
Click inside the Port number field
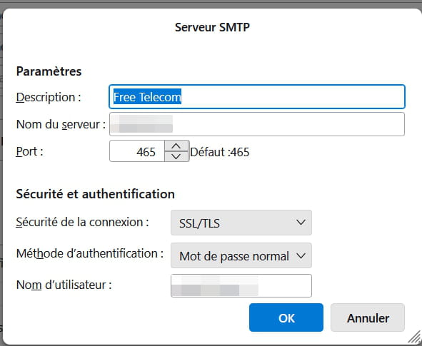[137, 151]
